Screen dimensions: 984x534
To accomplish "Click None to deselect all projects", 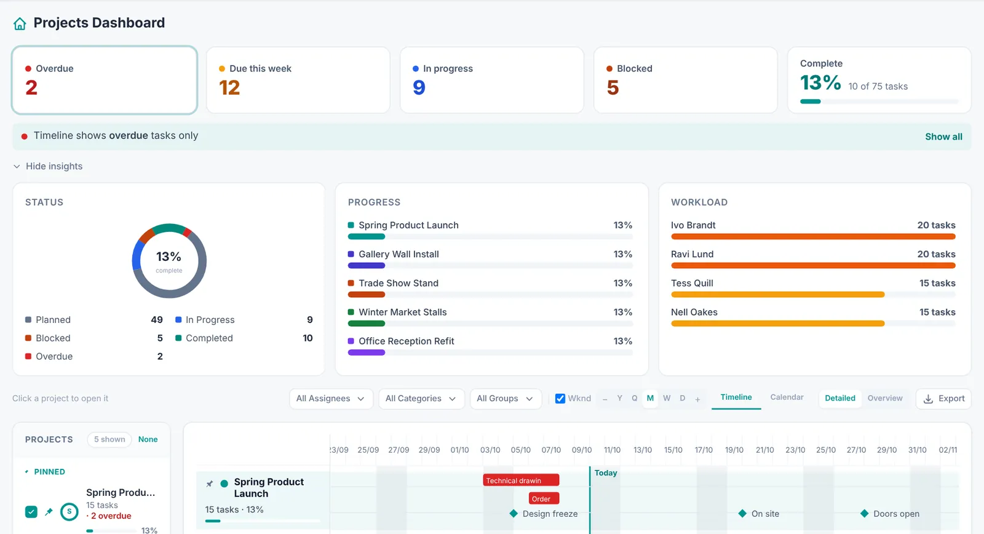I will [x=148, y=439].
